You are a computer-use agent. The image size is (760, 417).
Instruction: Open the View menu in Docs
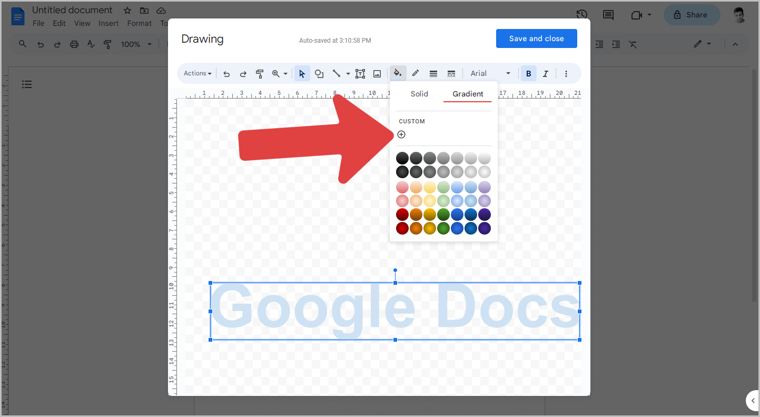point(82,23)
